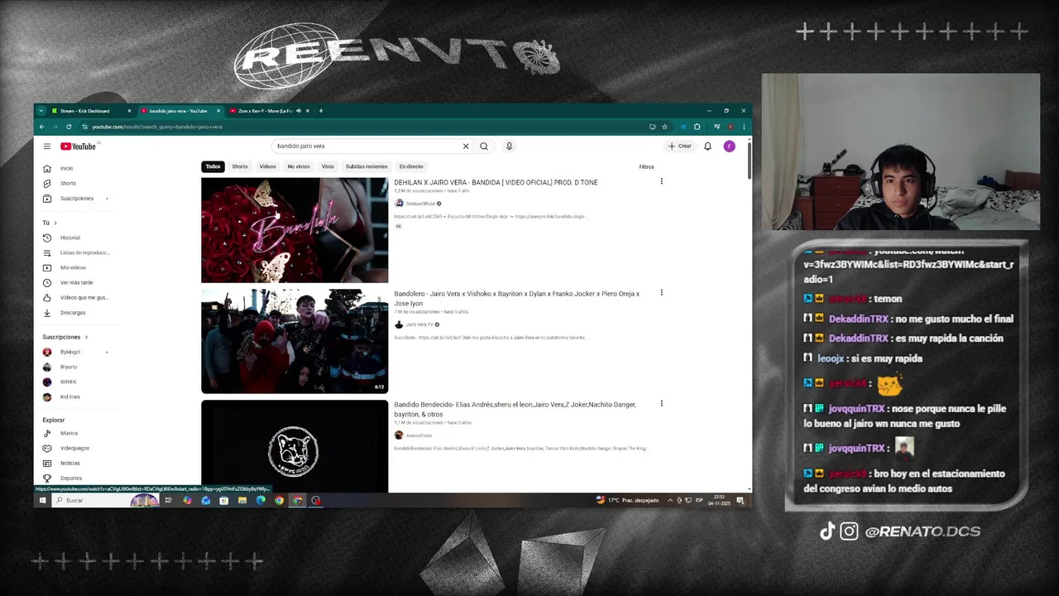Open Chrome extensions puzzle icon
This screenshot has height=596, width=1059.
click(697, 127)
